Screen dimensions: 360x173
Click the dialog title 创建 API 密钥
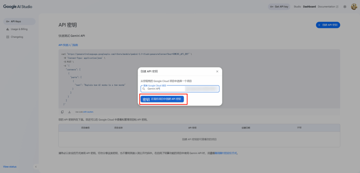click(149, 71)
